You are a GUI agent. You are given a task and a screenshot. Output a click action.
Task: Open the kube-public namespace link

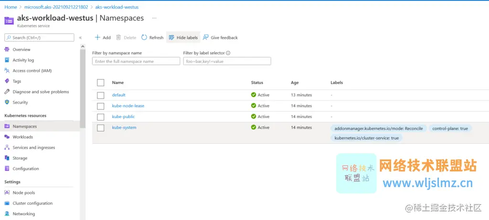124,117
